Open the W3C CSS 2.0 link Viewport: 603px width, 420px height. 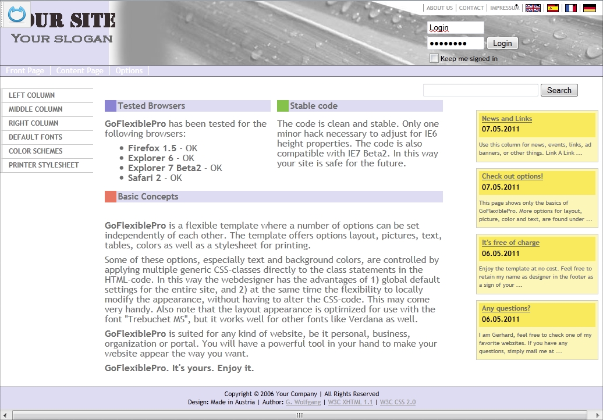coord(398,402)
